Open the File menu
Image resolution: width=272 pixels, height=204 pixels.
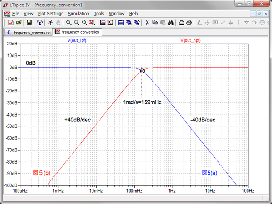[x=15, y=14]
